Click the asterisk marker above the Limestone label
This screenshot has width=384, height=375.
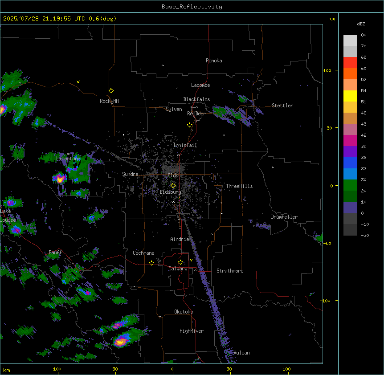pyautogui.click(x=68, y=154)
